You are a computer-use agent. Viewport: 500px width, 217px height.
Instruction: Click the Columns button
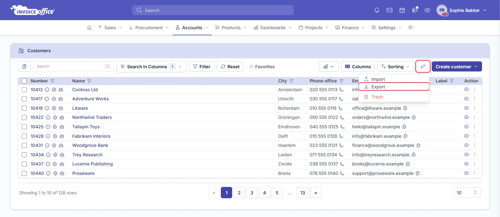pyautogui.click(x=358, y=66)
